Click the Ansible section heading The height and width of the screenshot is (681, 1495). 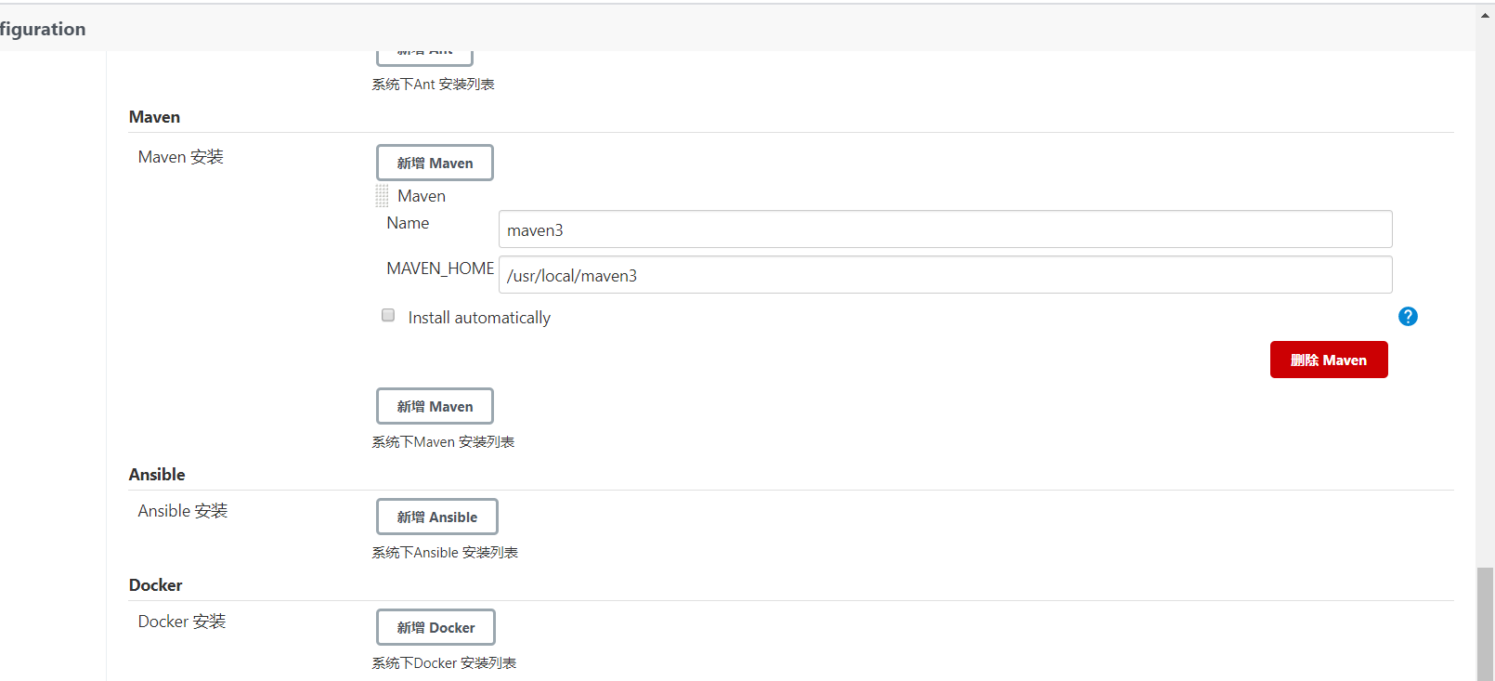tap(157, 474)
